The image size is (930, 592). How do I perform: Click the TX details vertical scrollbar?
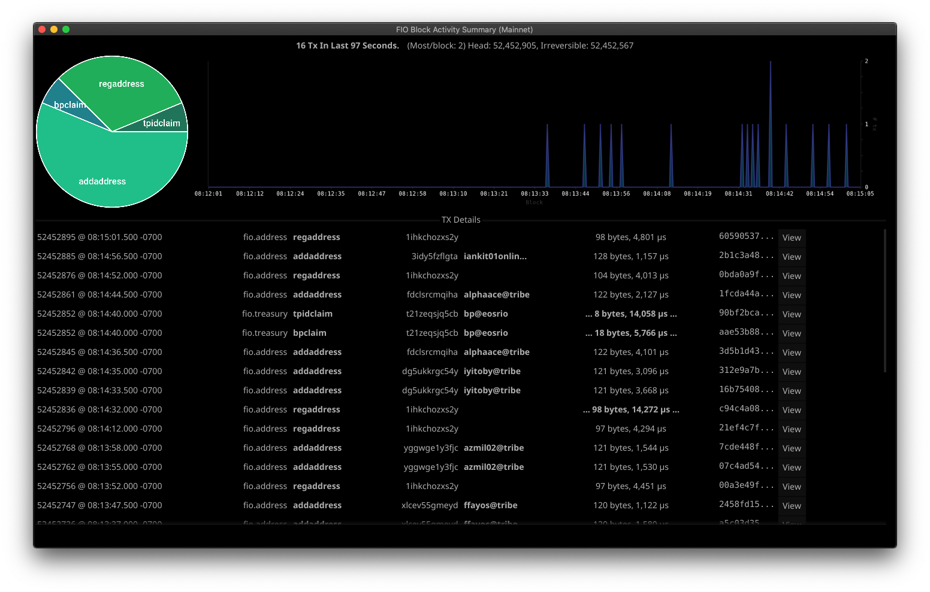(884, 299)
